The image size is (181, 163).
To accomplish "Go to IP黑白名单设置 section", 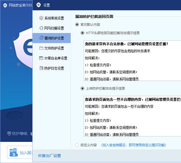I will [52, 58].
